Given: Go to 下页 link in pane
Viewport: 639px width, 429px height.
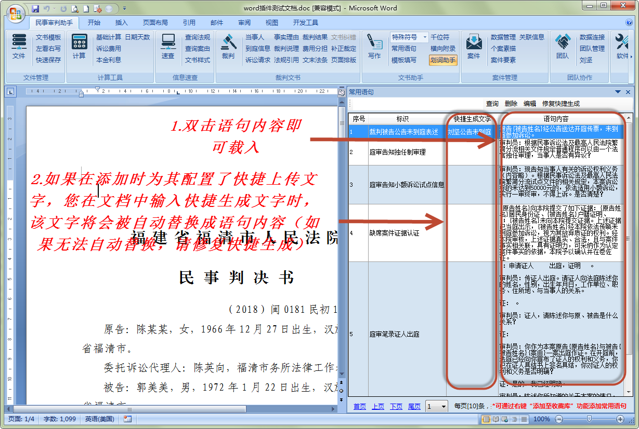Looking at the screenshot, I should (x=396, y=406).
